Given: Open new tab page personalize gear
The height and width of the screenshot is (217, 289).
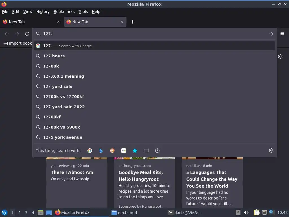Looking at the screenshot, I should (280, 57).
